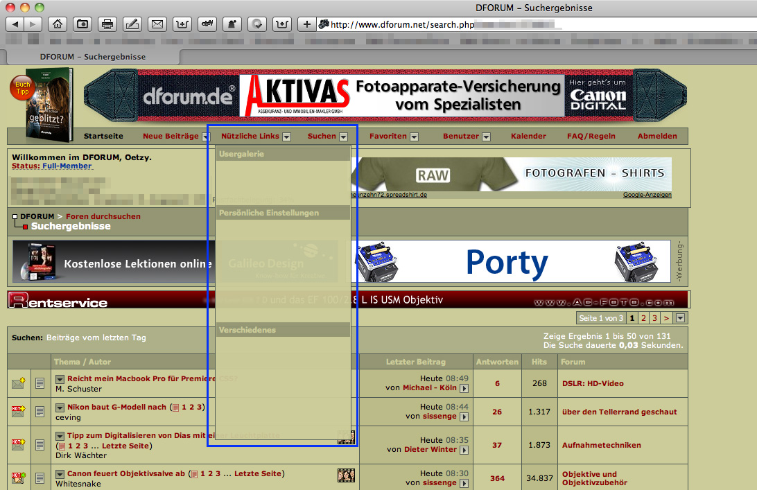Click the forward navigation arrow
The image size is (757, 490).
(x=33, y=24)
